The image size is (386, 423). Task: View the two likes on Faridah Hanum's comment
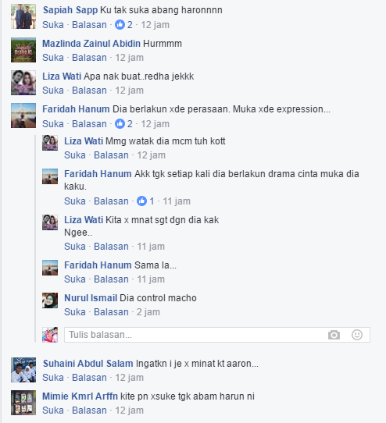[123, 124]
